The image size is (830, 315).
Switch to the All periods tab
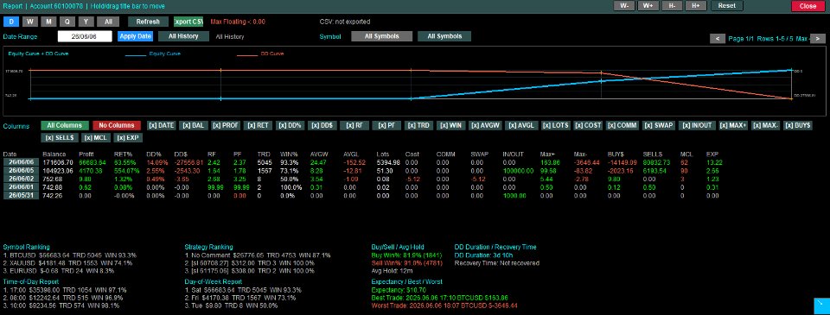[108, 22]
